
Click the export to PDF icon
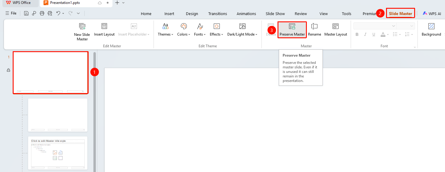coord(34,14)
